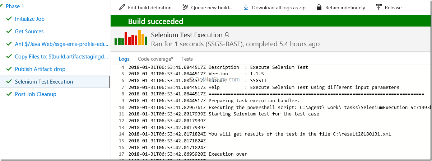This screenshot has height=161, width=432.
Task: Open the Tests tab
Action: coord(187,59)
